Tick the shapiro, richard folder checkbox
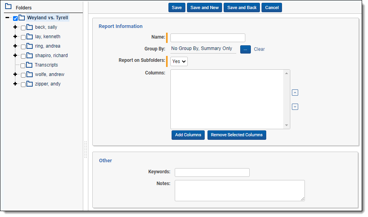This screenshot has height=217, width=368. pyautogui.click(x=23, y=56)
